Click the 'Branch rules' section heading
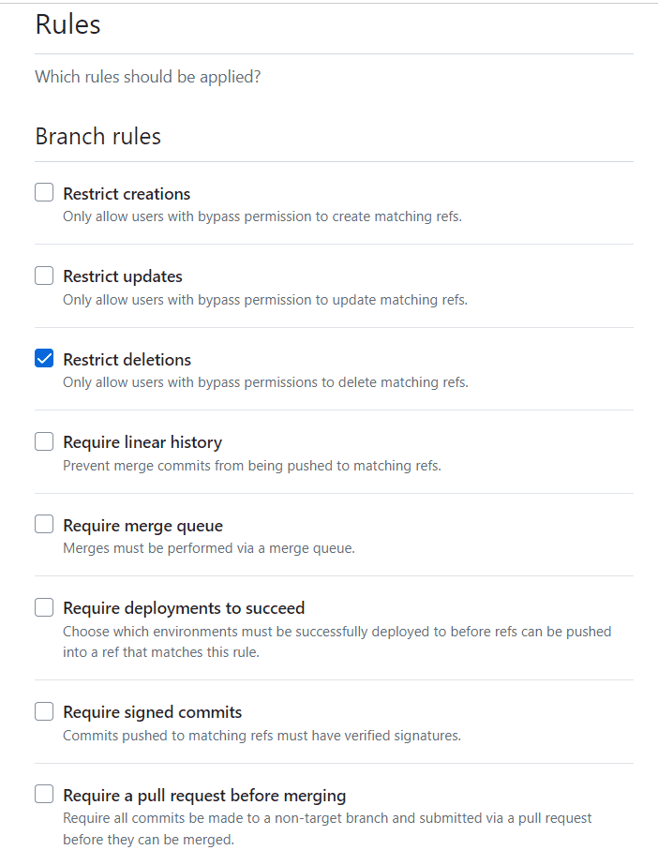Viewport: 658px width, 865px height. 98,136
